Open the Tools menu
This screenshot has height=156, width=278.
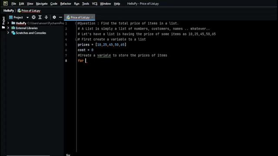86,4
